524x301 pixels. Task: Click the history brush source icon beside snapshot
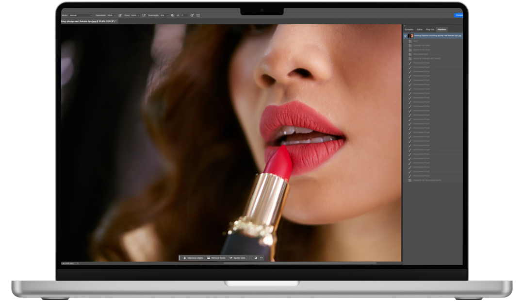[x=405, y=36]
